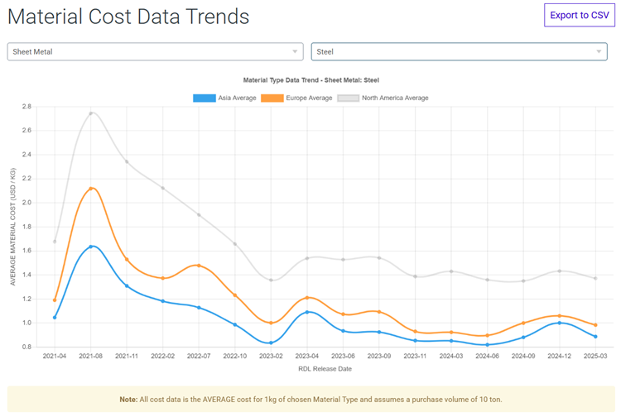Click Europe Average data point at 2022-07
The image size is (621, 417).
pos(199,266)
